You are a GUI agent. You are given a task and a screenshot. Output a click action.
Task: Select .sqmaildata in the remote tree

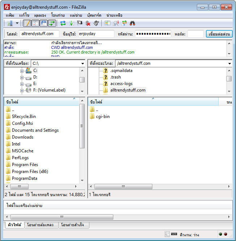click(x=121, y=71)
